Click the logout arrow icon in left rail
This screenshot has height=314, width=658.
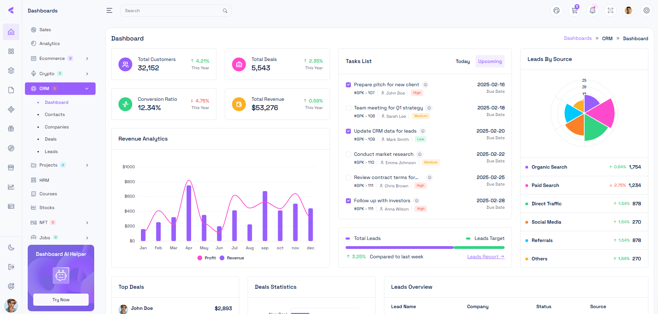pos(11,267)
